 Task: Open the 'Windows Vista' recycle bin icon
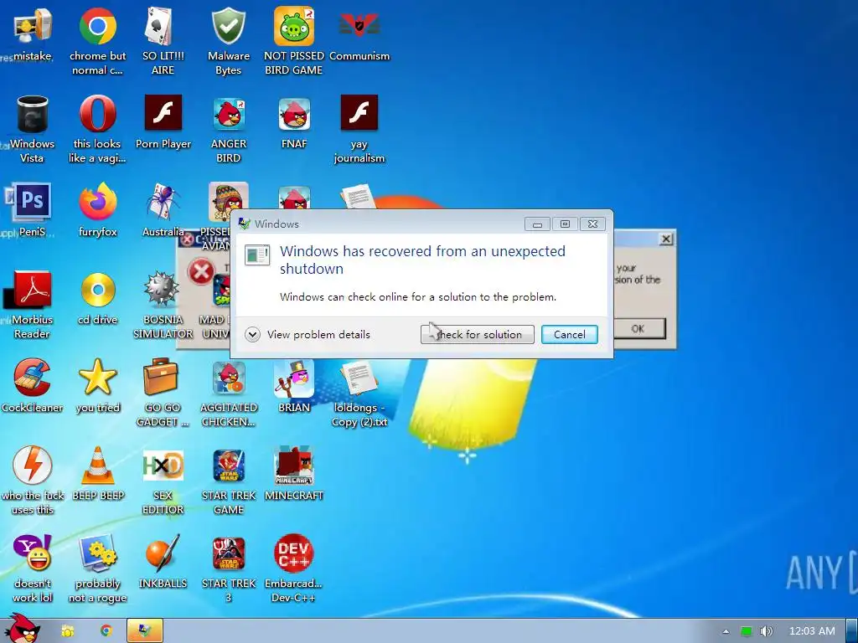(x=33, y=114)
